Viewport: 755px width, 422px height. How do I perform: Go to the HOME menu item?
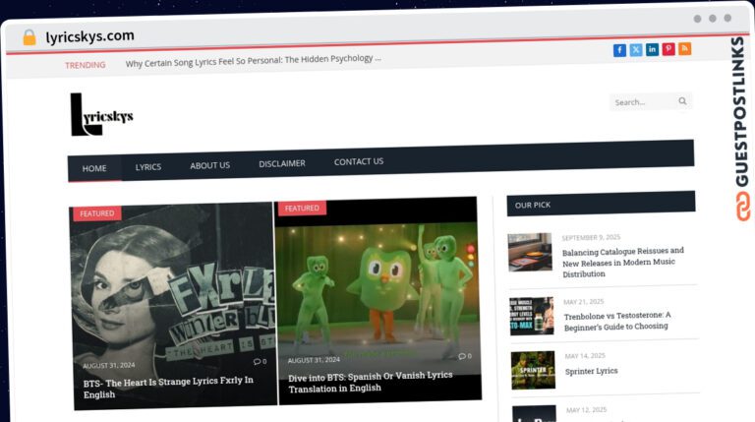(94, 168)
